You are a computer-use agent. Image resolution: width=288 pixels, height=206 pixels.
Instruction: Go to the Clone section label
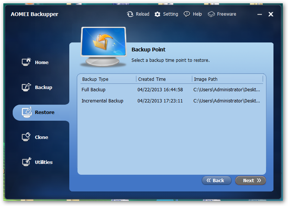pyautogui.click(x=41, y=137)
